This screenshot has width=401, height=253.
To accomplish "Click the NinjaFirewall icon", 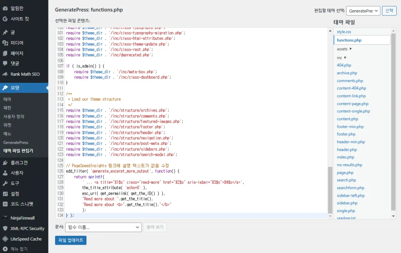I will (x=5, y=218).
